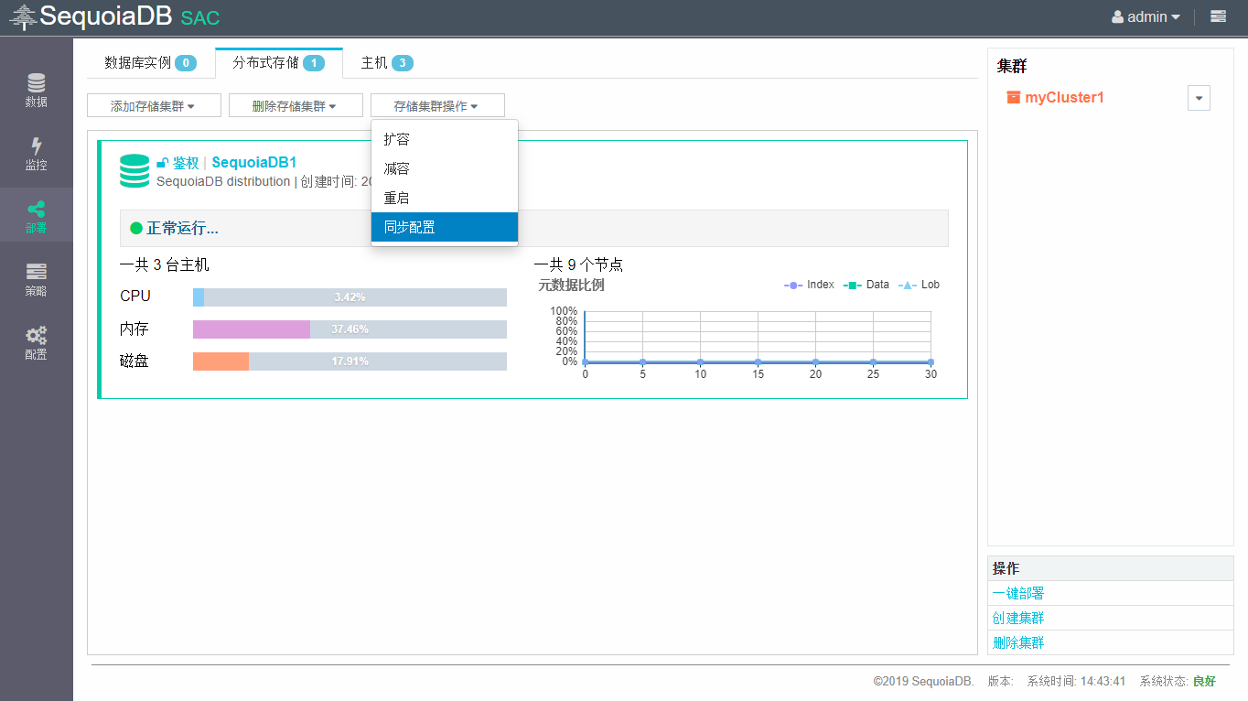The height and width of the screenshot is (701, 1248).
Task: Expand the 添加存储集群 dropdown
Action: coord(154,106)
